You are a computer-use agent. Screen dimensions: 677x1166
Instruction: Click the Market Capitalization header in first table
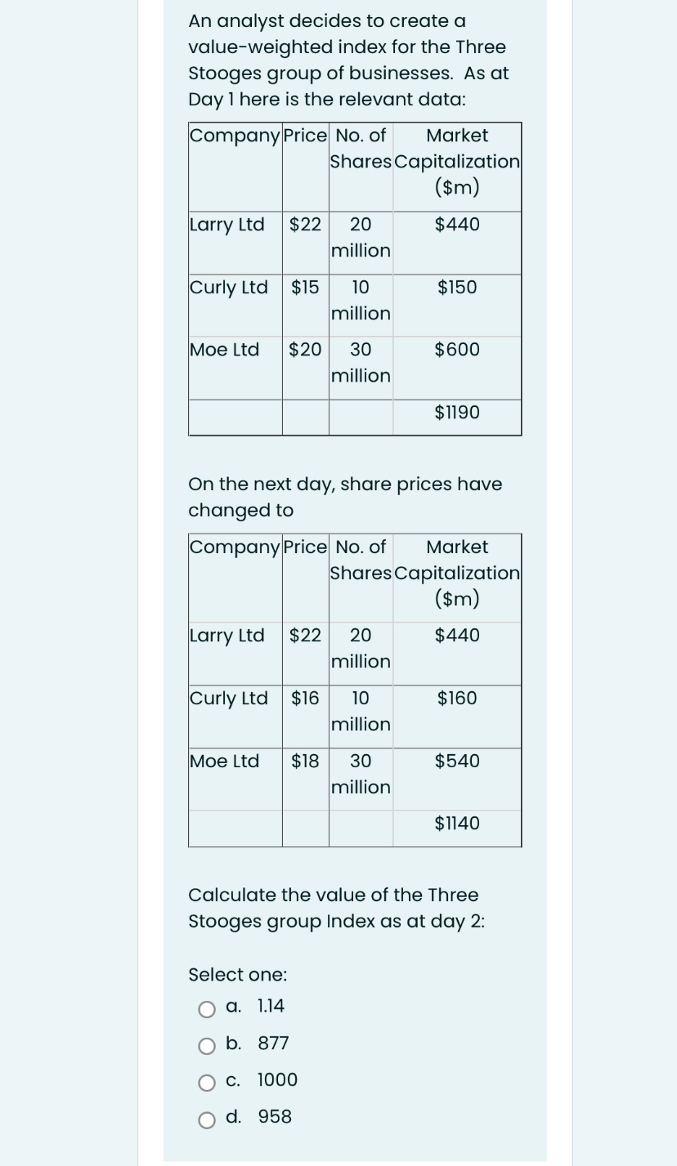(x=456, y=161)
